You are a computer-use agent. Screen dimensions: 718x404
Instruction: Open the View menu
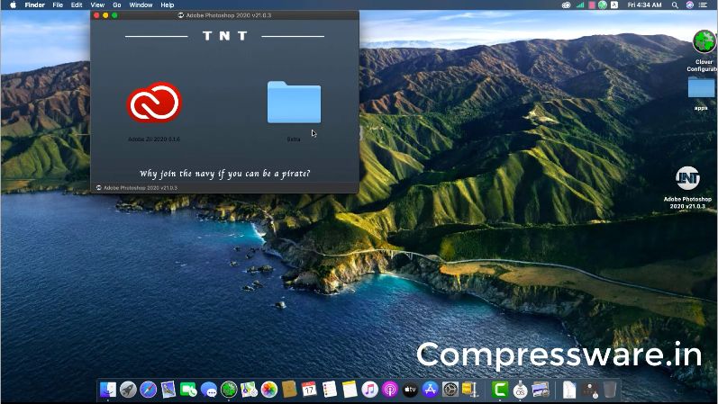(97, 5)
